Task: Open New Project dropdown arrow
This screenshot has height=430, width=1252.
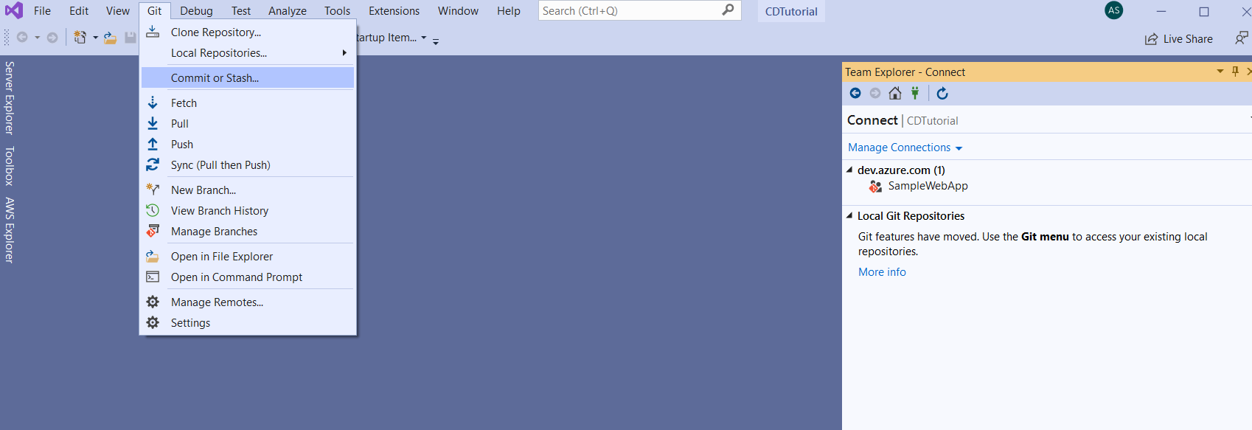Action: pos(95,38)
